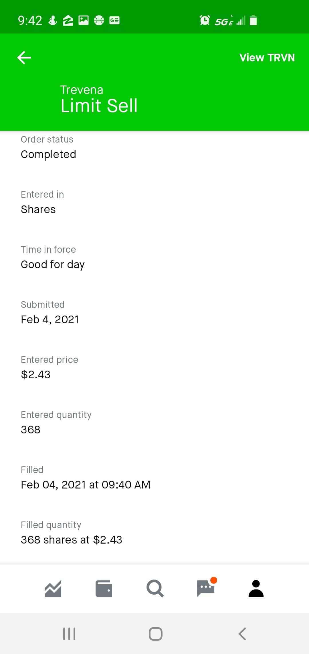The height and width of the screenshot is (654, 309).
Task: Tap the Good for day value
Action: pyautogui.click(x=53, y=264)
